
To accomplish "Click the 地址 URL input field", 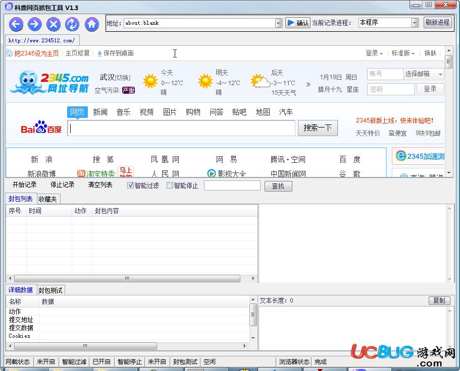I will (200, 23).
